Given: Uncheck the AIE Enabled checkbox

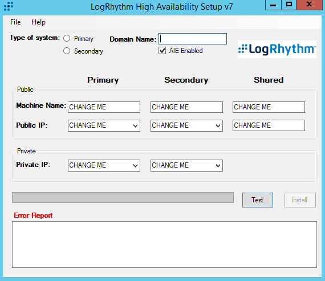Looking at the screenshot, I should pos(162,51).
